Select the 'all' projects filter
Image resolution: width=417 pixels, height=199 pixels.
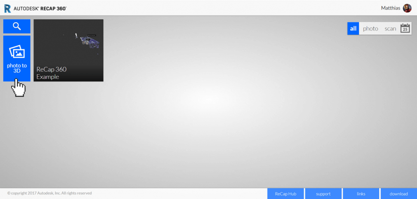point(353,29)
